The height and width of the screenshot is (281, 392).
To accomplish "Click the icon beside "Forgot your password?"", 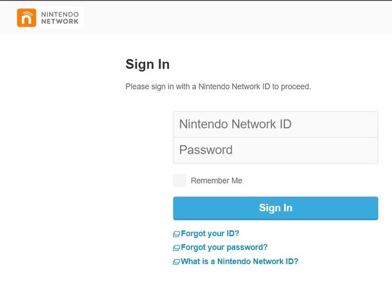I will click(x=176, y=248).
